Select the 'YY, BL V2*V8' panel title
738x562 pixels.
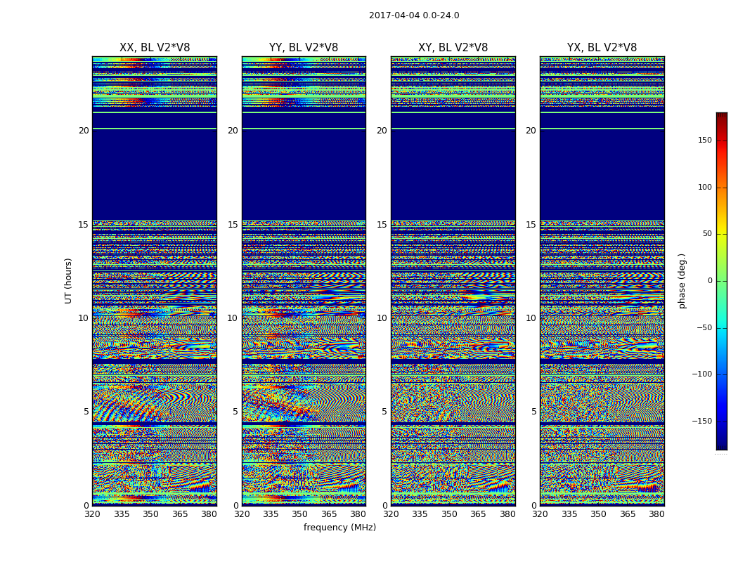click(x=304, y=48)
